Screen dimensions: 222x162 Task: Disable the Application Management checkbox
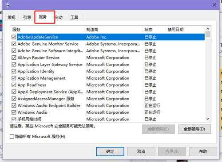(x=14, y=78)
